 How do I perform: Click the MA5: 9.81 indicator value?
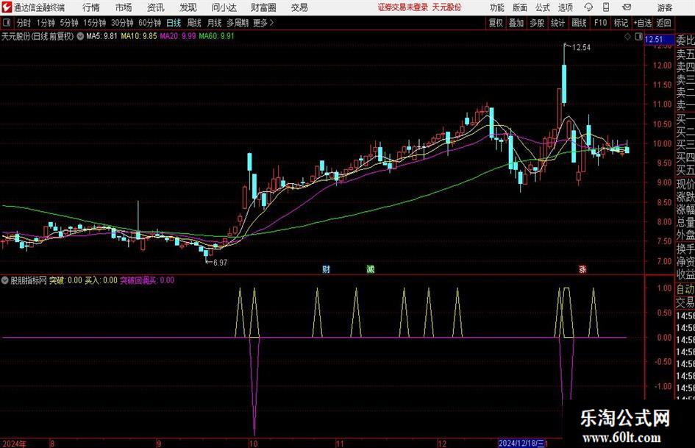coord(101,36)
